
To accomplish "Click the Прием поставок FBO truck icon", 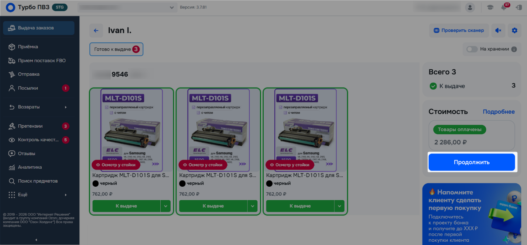I will point(12,61).
